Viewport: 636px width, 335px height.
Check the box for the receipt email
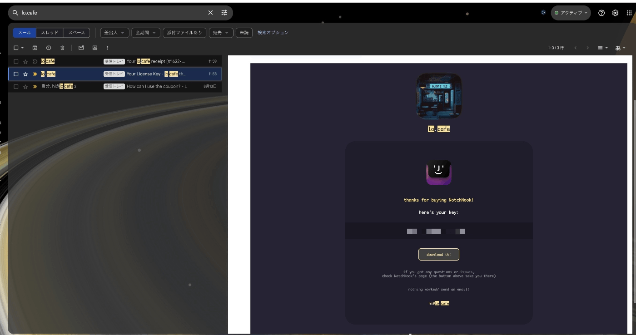16,61
